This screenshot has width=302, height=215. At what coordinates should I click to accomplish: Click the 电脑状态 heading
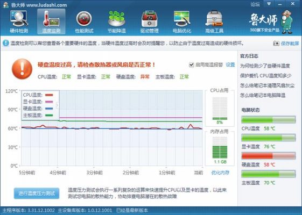click(x=250, y=110)
